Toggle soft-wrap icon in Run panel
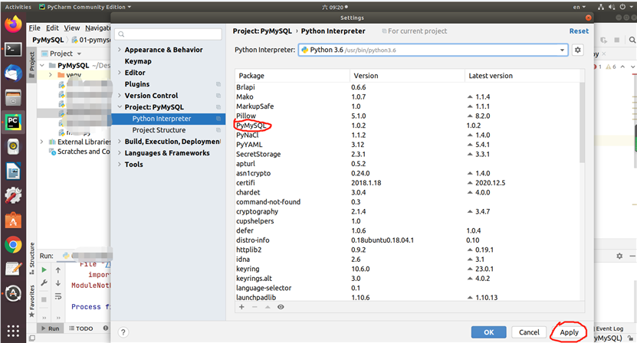The height and width of the screenshot is (343, 637). [x=58, y=296]
